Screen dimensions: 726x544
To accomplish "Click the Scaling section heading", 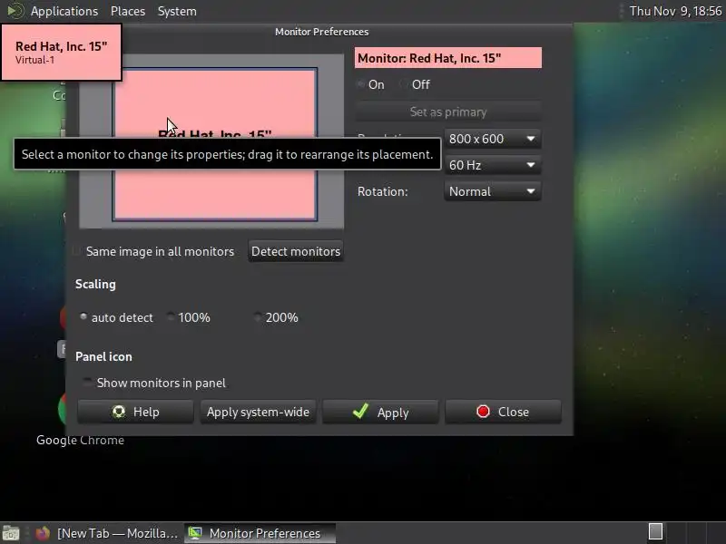I will click(x=95, y=284).
